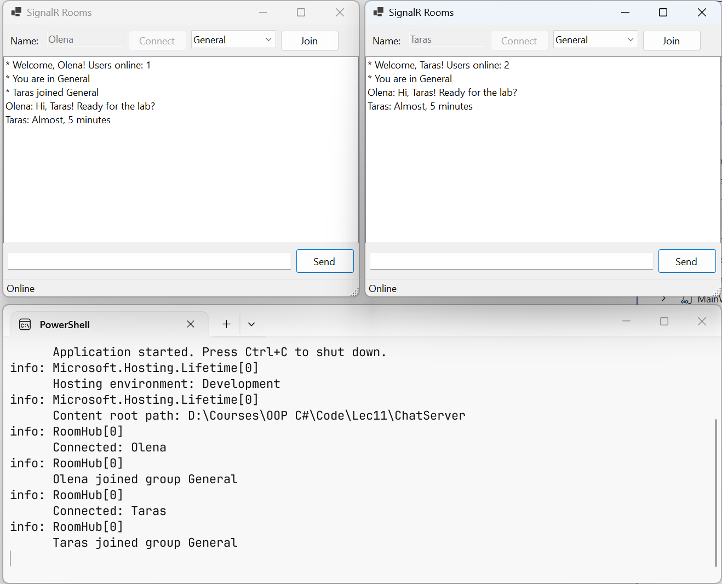Click "Hosting environment: Development" log line
This screenshot has width=722, height=584.
point(167,384)
